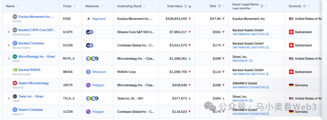Open external link icon beside Dinari MSTR identifier
Screen dimensions: 327x120
click(x=251, y=61)
